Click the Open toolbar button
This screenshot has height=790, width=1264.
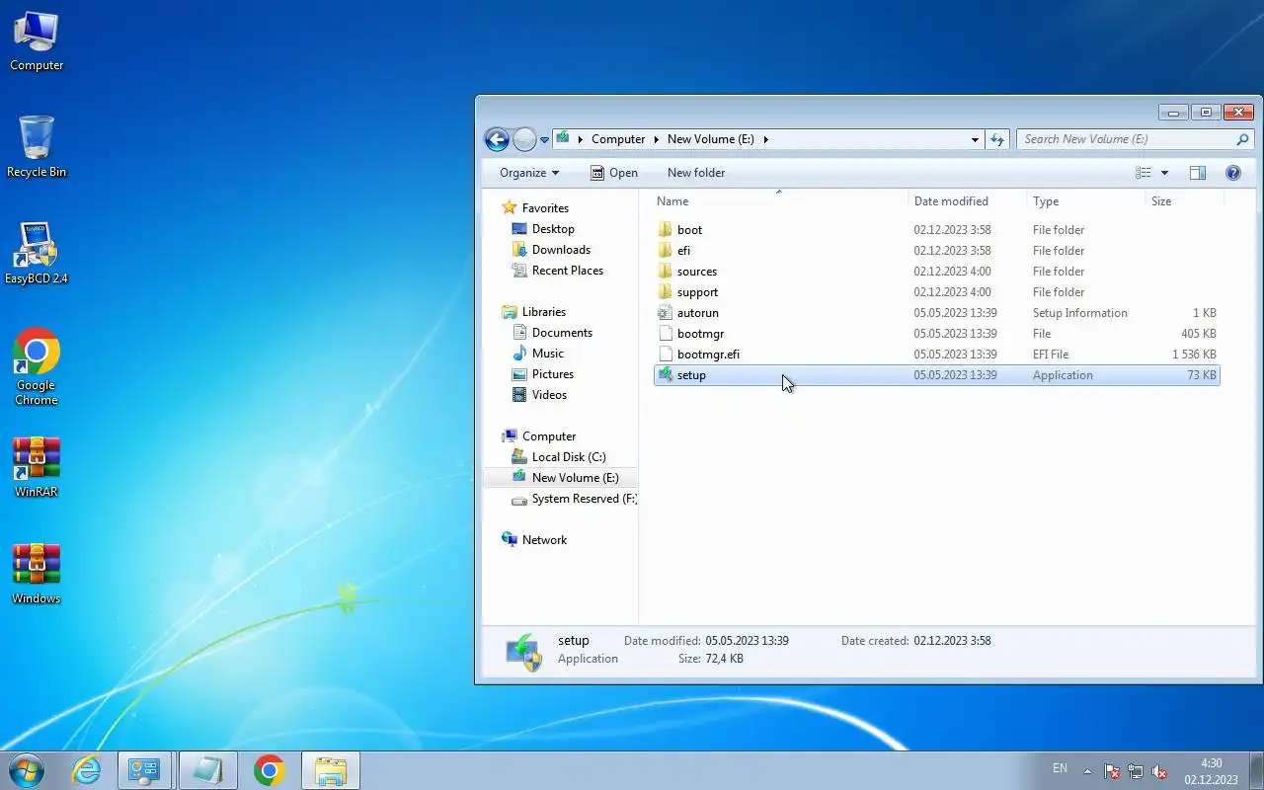click(x=613, y=173)
